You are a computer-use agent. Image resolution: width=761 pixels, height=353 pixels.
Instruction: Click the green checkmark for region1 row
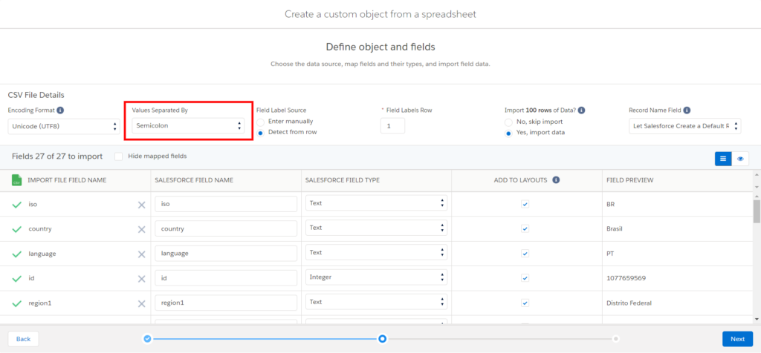[16, 303]
